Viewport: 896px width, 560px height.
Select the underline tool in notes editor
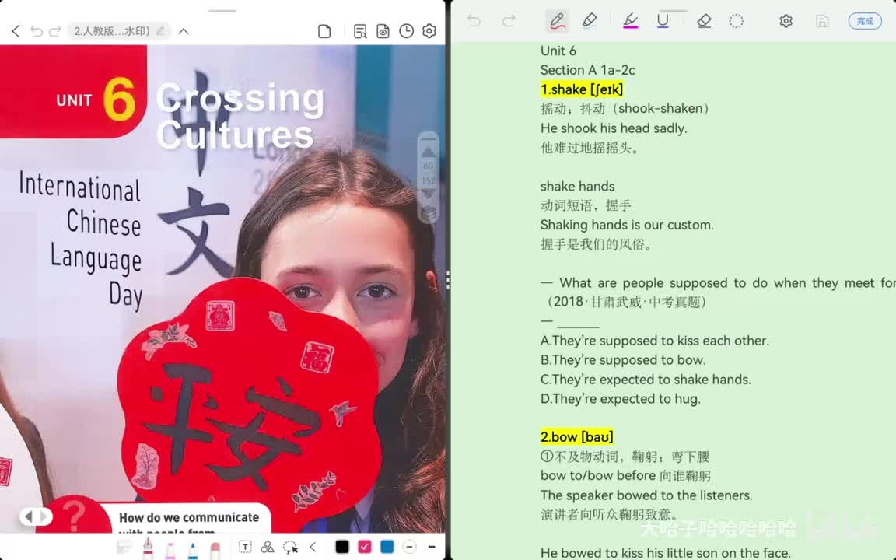(x=663, y=21)
